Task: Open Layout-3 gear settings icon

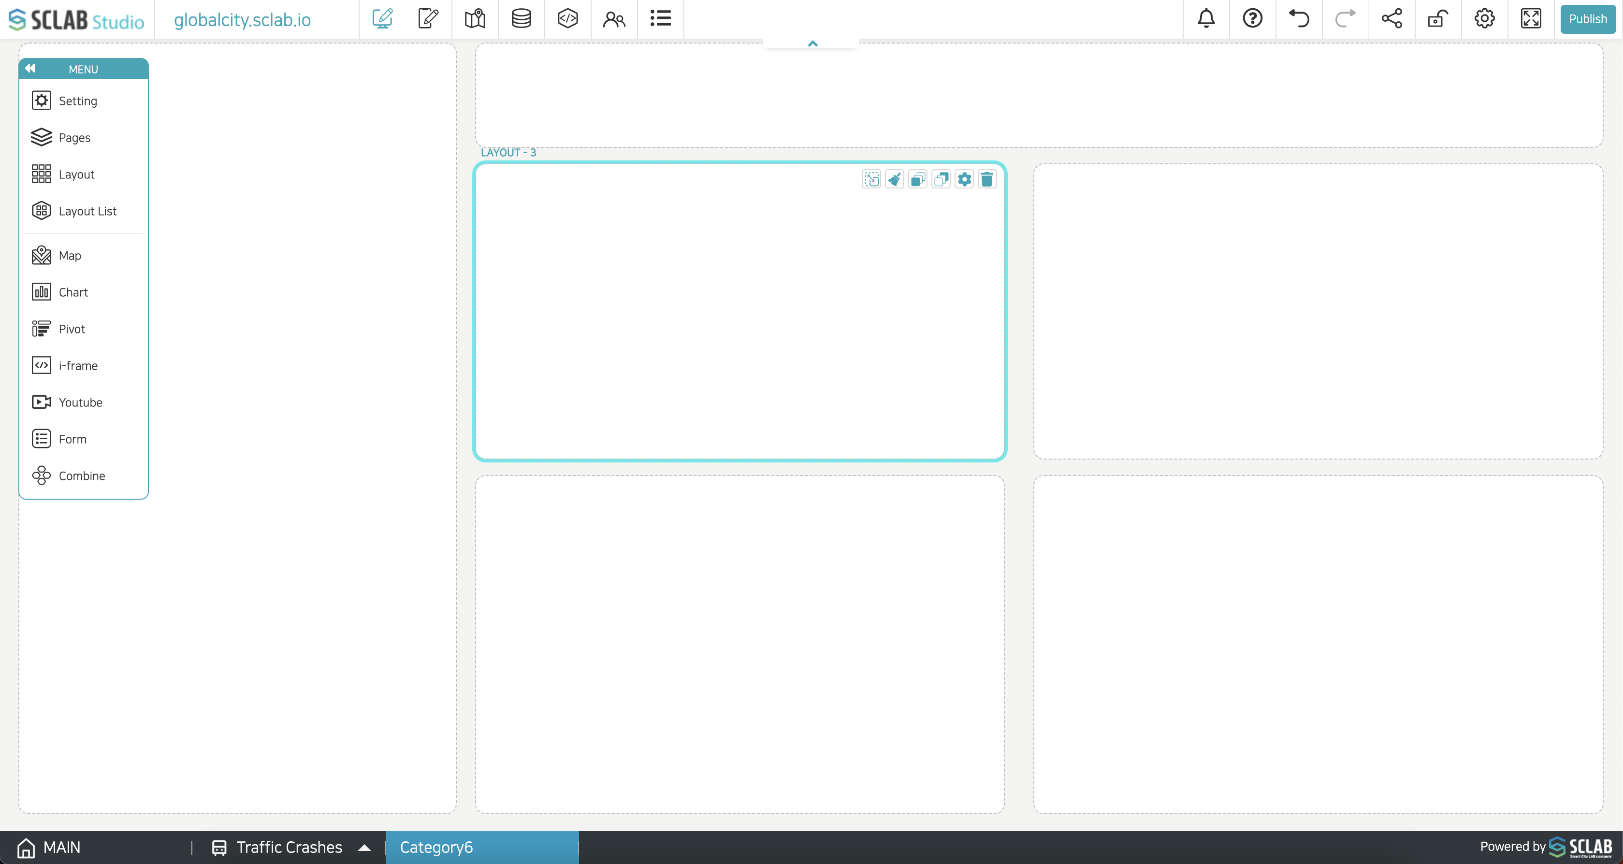Action: tap(964, 179)
